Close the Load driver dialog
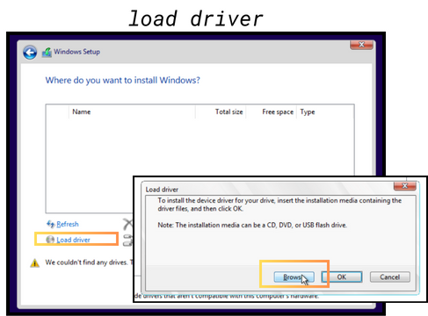Viewport: 428px width, 316px height. [x=404, y=186]
